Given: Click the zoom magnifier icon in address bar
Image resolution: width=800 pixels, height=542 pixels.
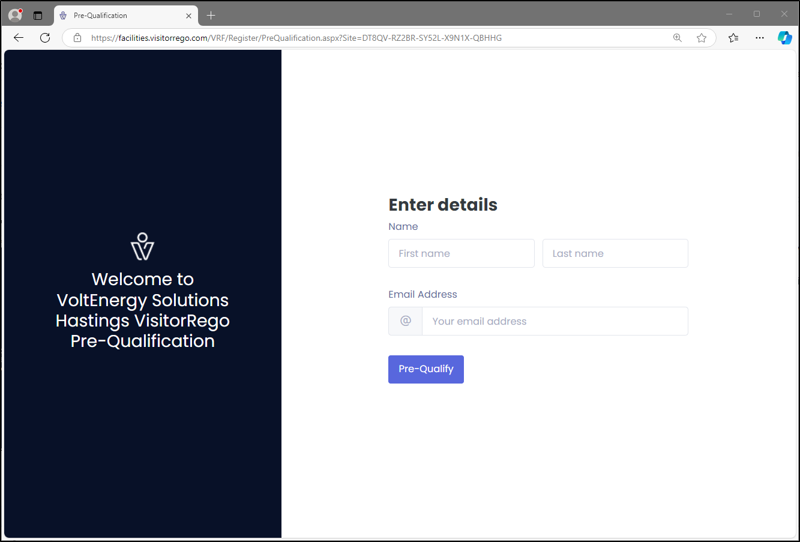Looking at the screenshot, I should click(x=678, y=38).
